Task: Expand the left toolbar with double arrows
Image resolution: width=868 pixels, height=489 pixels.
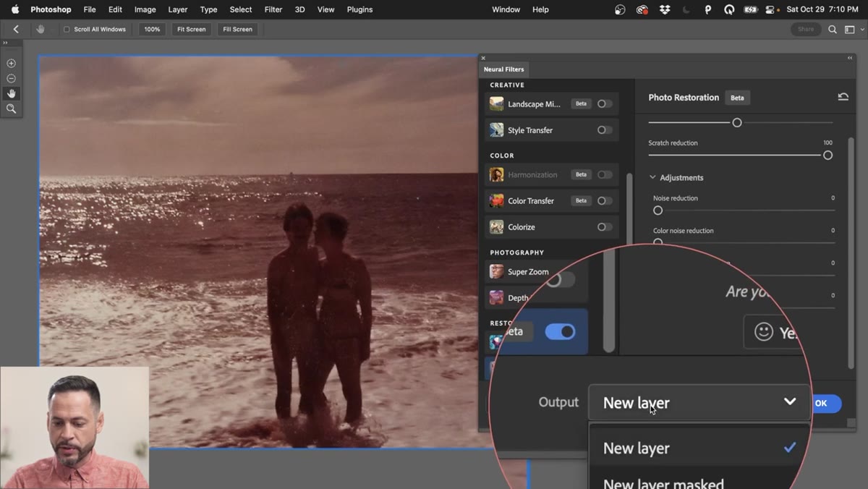Action: pyautogui.click(x=6, y=43)
